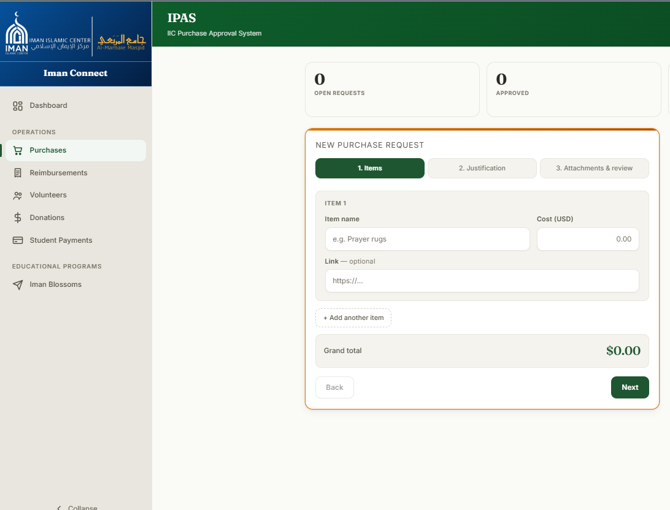Click the Iman Blossoms paper plane icon
670x510 pixels.
(x=18, y=284)
